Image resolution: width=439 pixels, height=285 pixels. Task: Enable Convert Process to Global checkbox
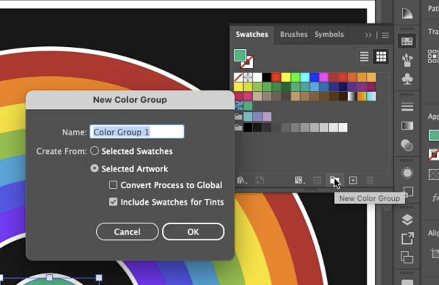[x=113, y=185]
